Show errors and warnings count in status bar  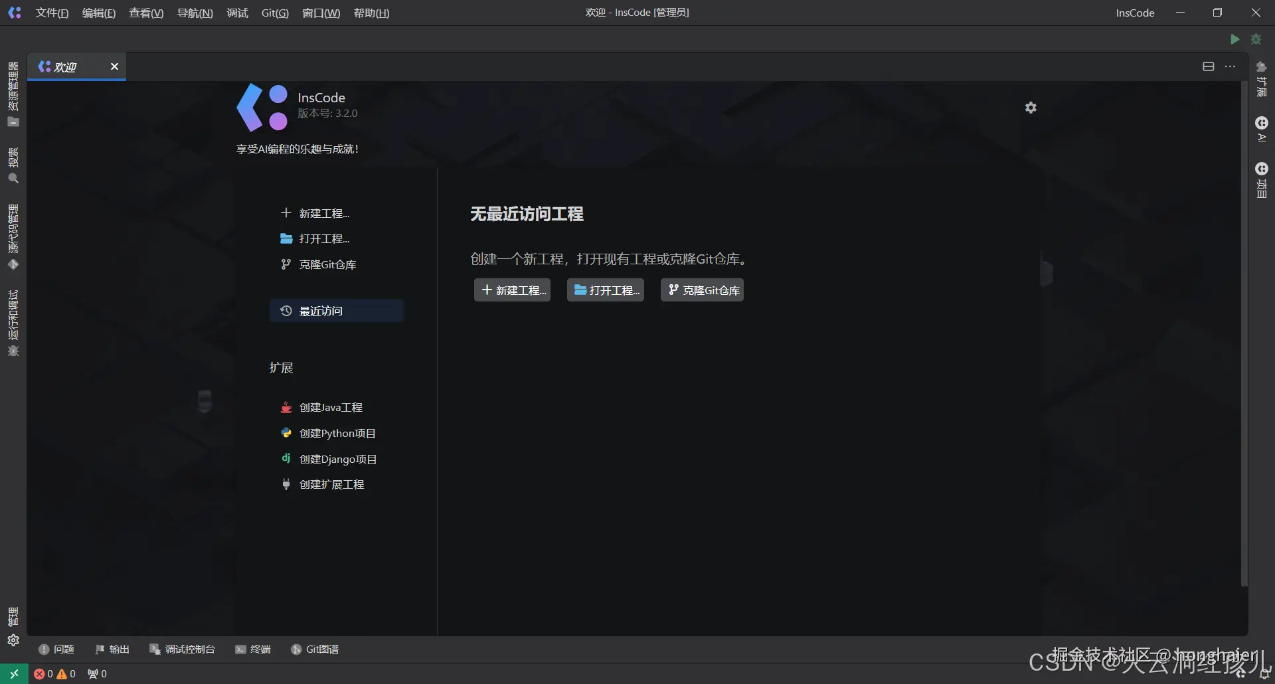55,674
